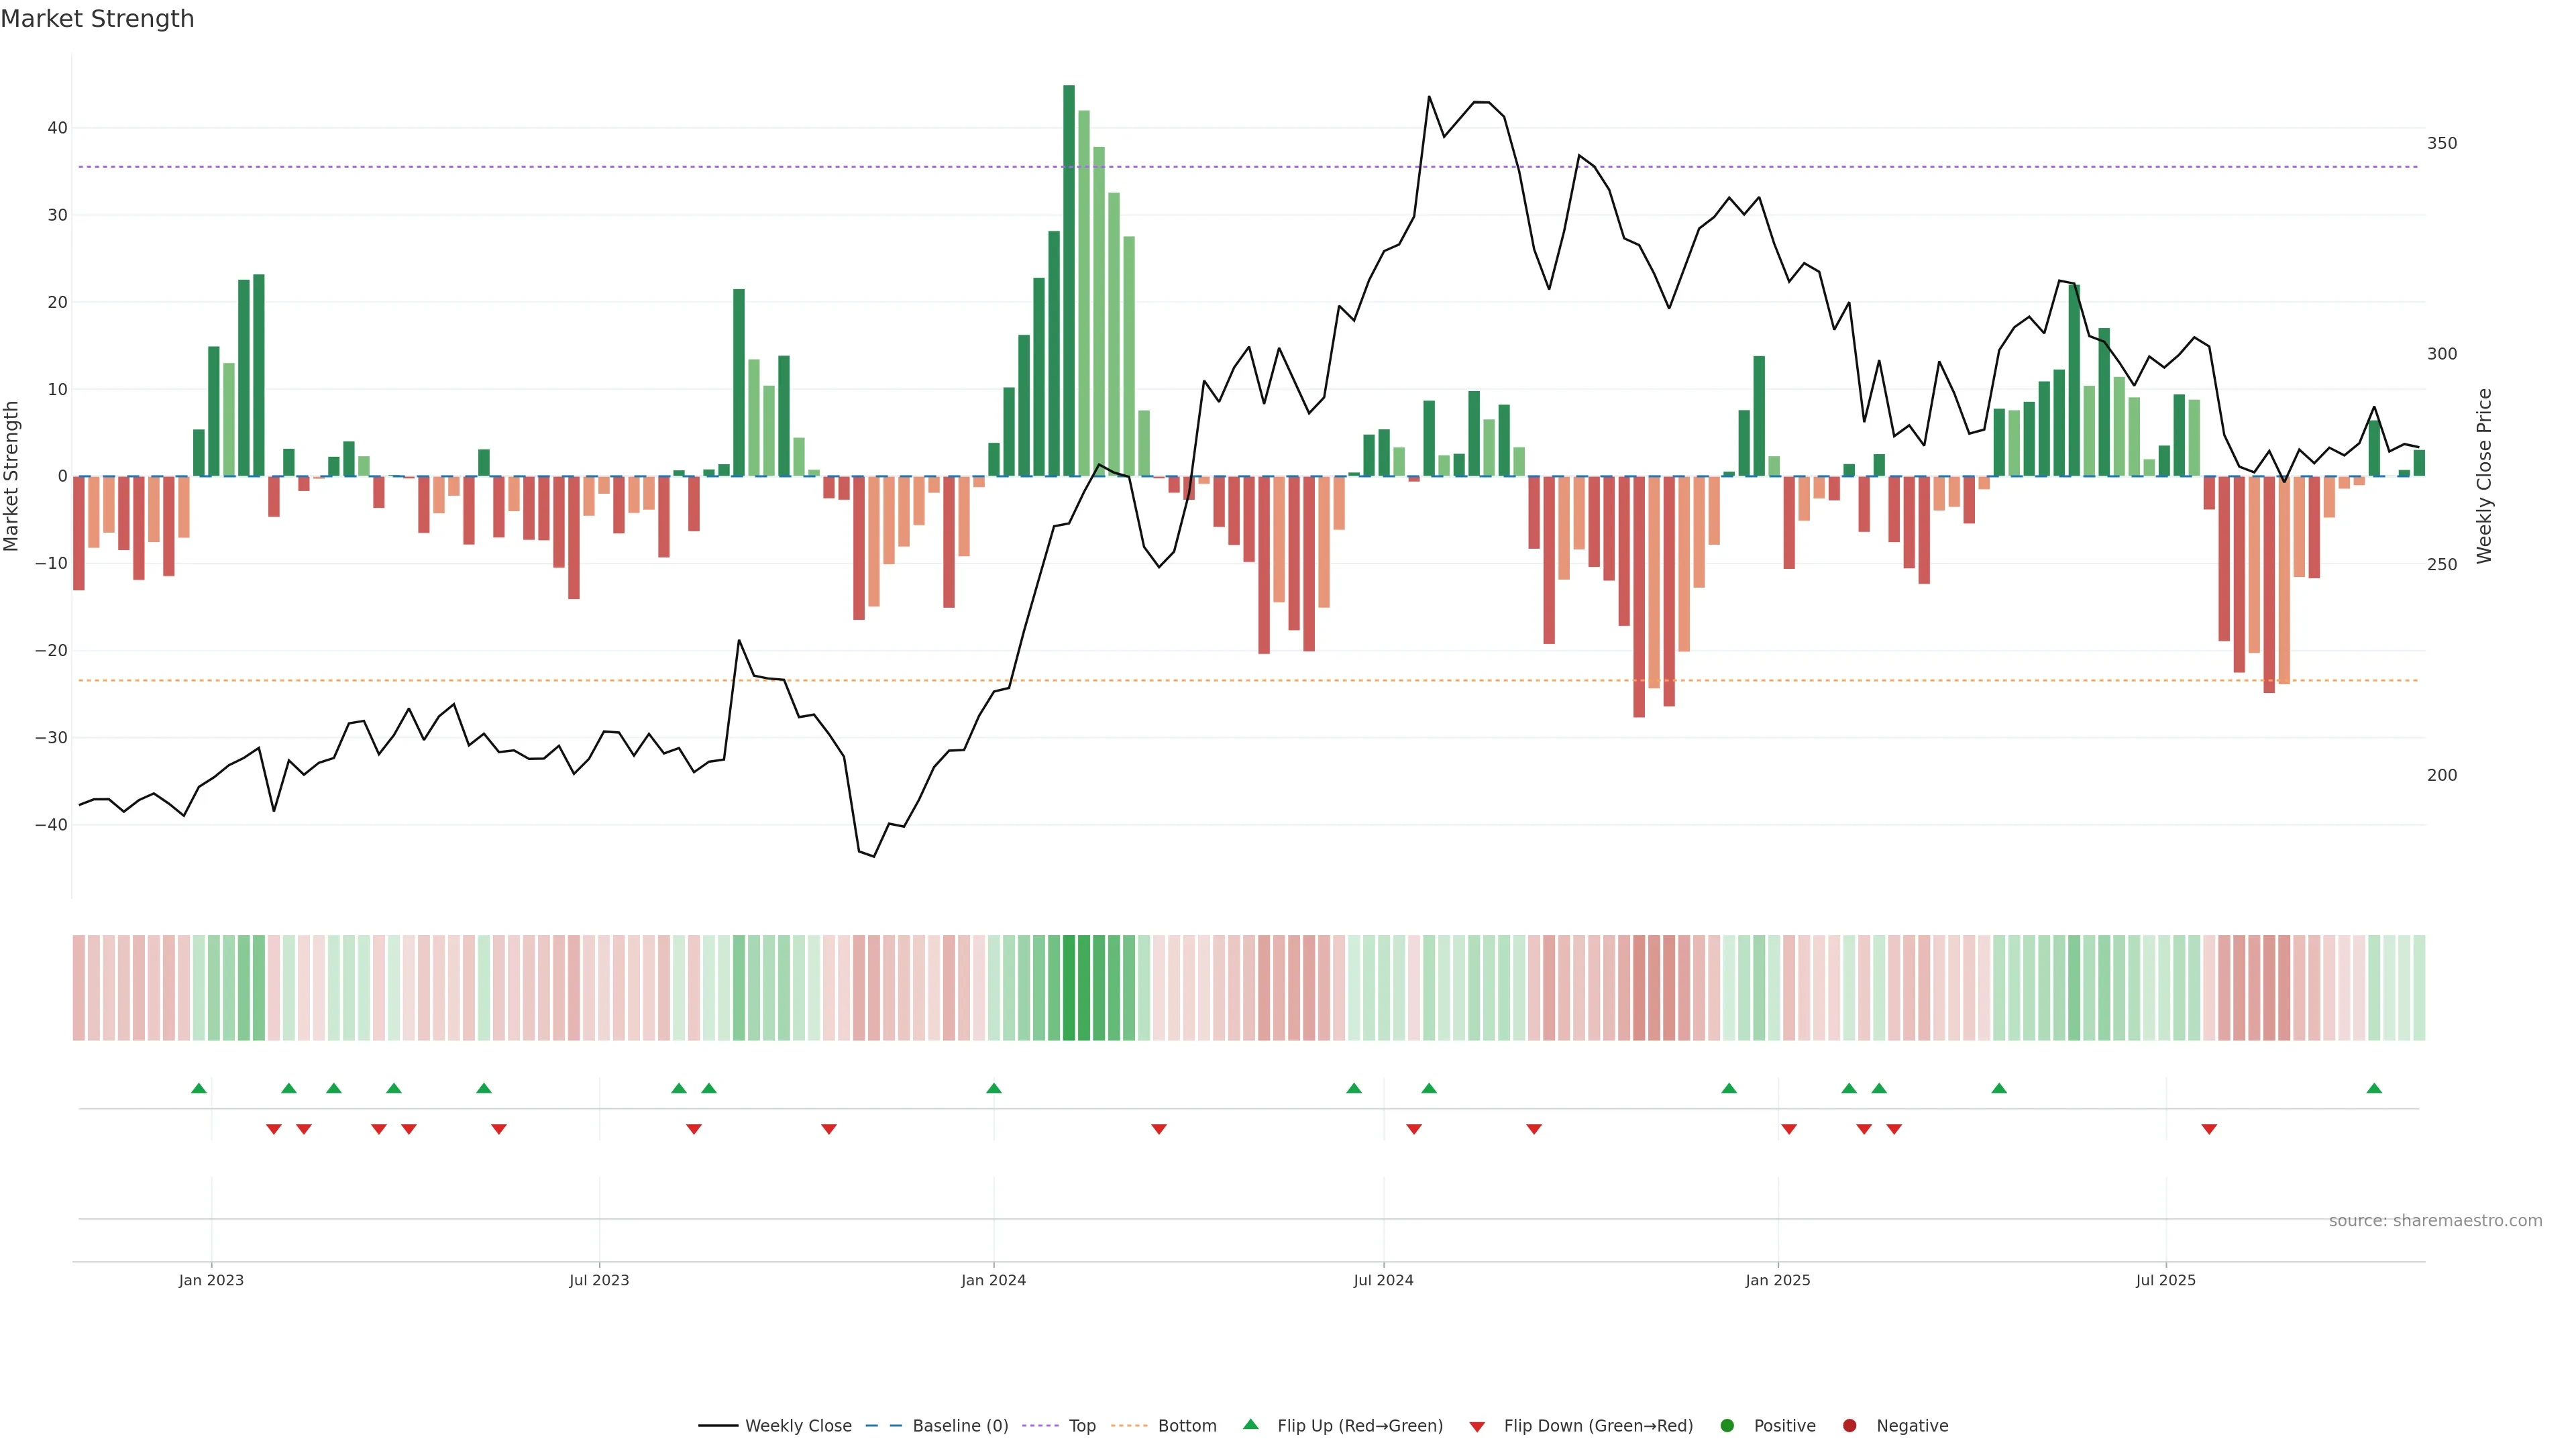
Task: Select the first green flip-up triangle before Jan 2023
Action: pyautogui.click(x=199, y=1088)
